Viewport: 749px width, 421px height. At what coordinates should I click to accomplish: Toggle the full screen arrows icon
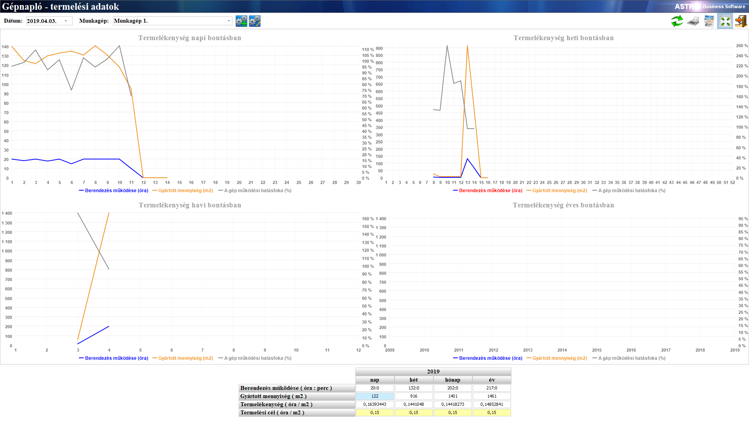tap(725, 21)
